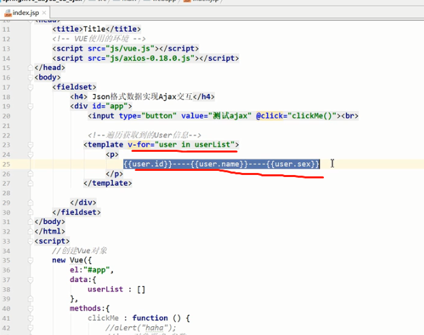This screenshot has width=424, height=335.
Task: Click the User info comment on line 22
Action: point(144,135)
